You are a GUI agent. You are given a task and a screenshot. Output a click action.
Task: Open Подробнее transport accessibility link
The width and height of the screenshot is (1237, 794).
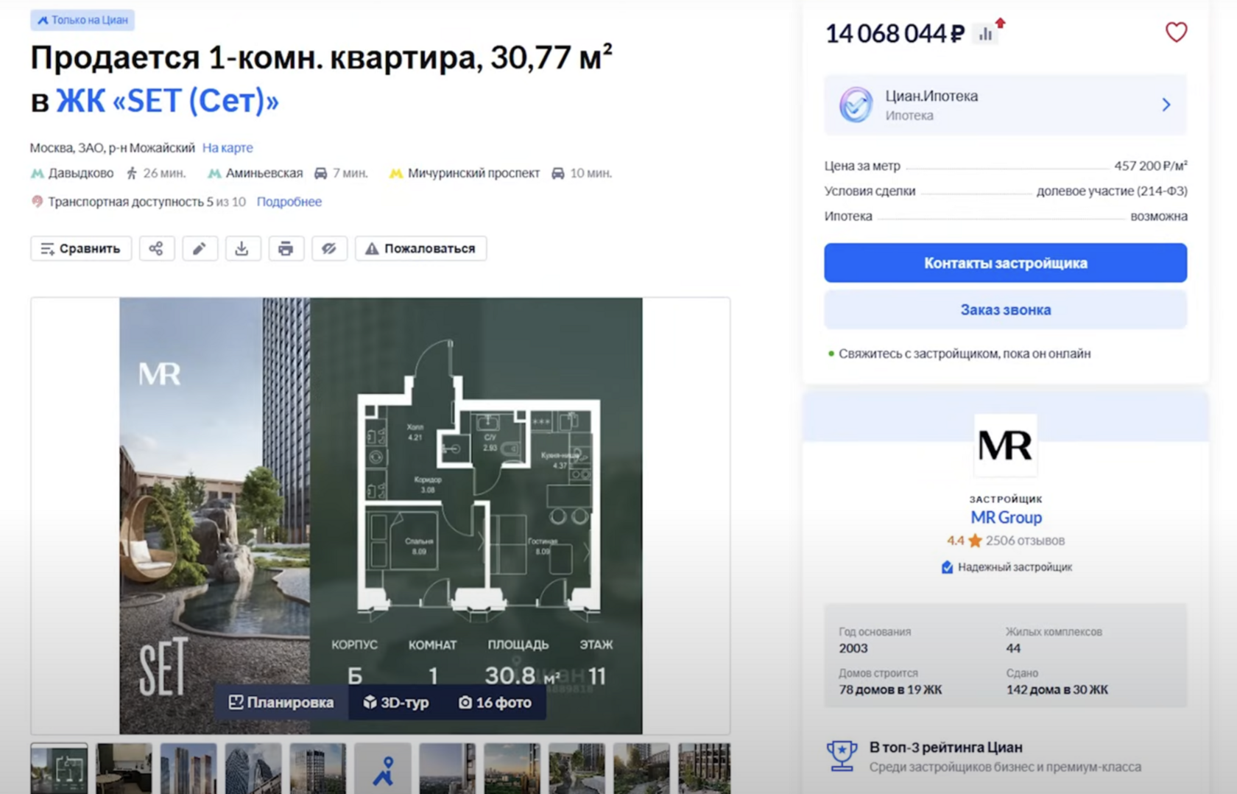[289, 201]
